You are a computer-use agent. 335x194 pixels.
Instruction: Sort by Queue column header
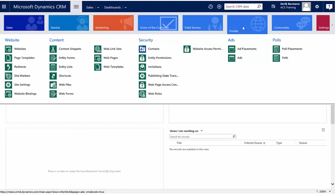(303, 143)
